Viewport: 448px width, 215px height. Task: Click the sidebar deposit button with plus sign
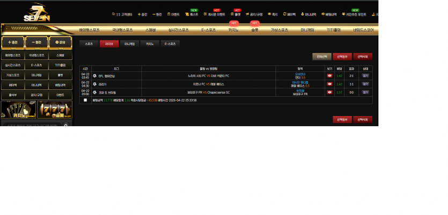[13, 42]
